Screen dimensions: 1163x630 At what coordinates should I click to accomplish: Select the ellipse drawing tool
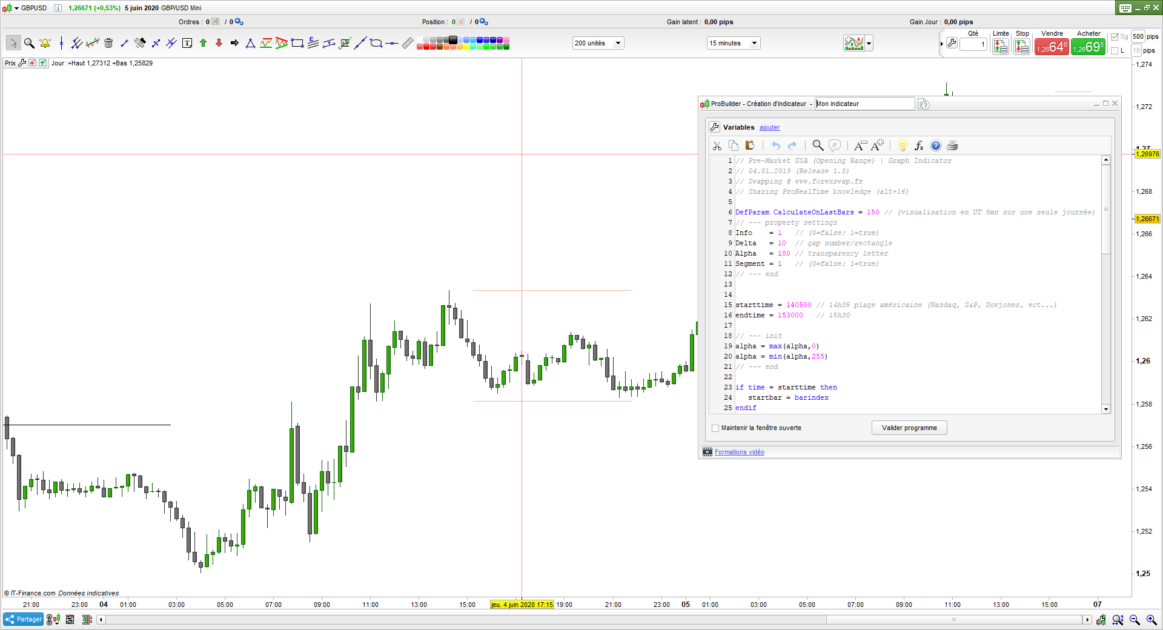click(x=376, y=43)
